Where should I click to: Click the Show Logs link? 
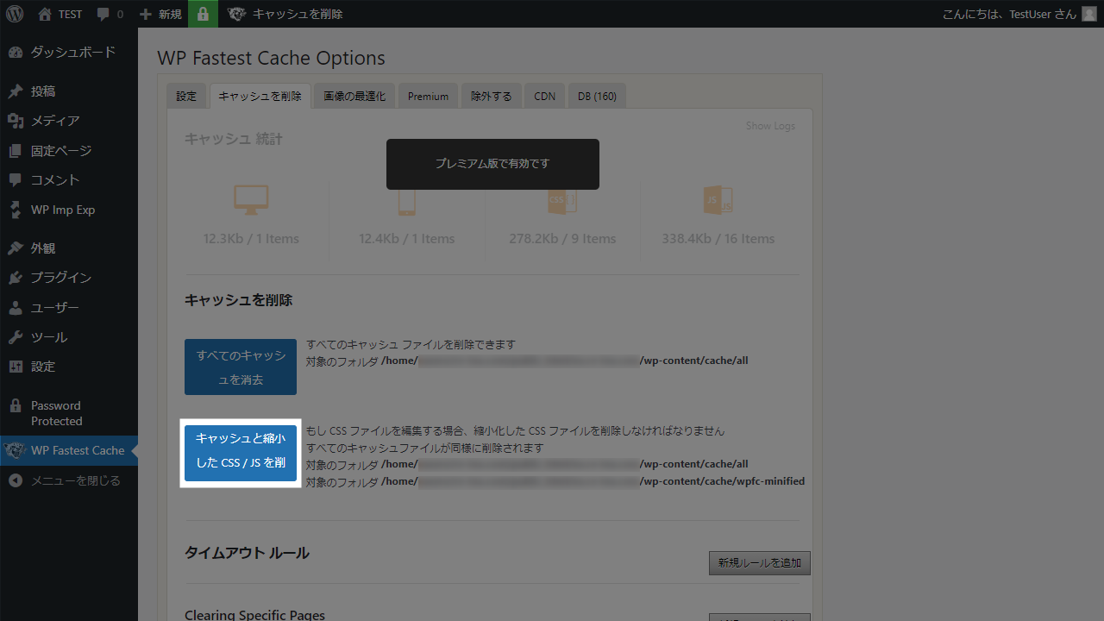tap(770, 126)
